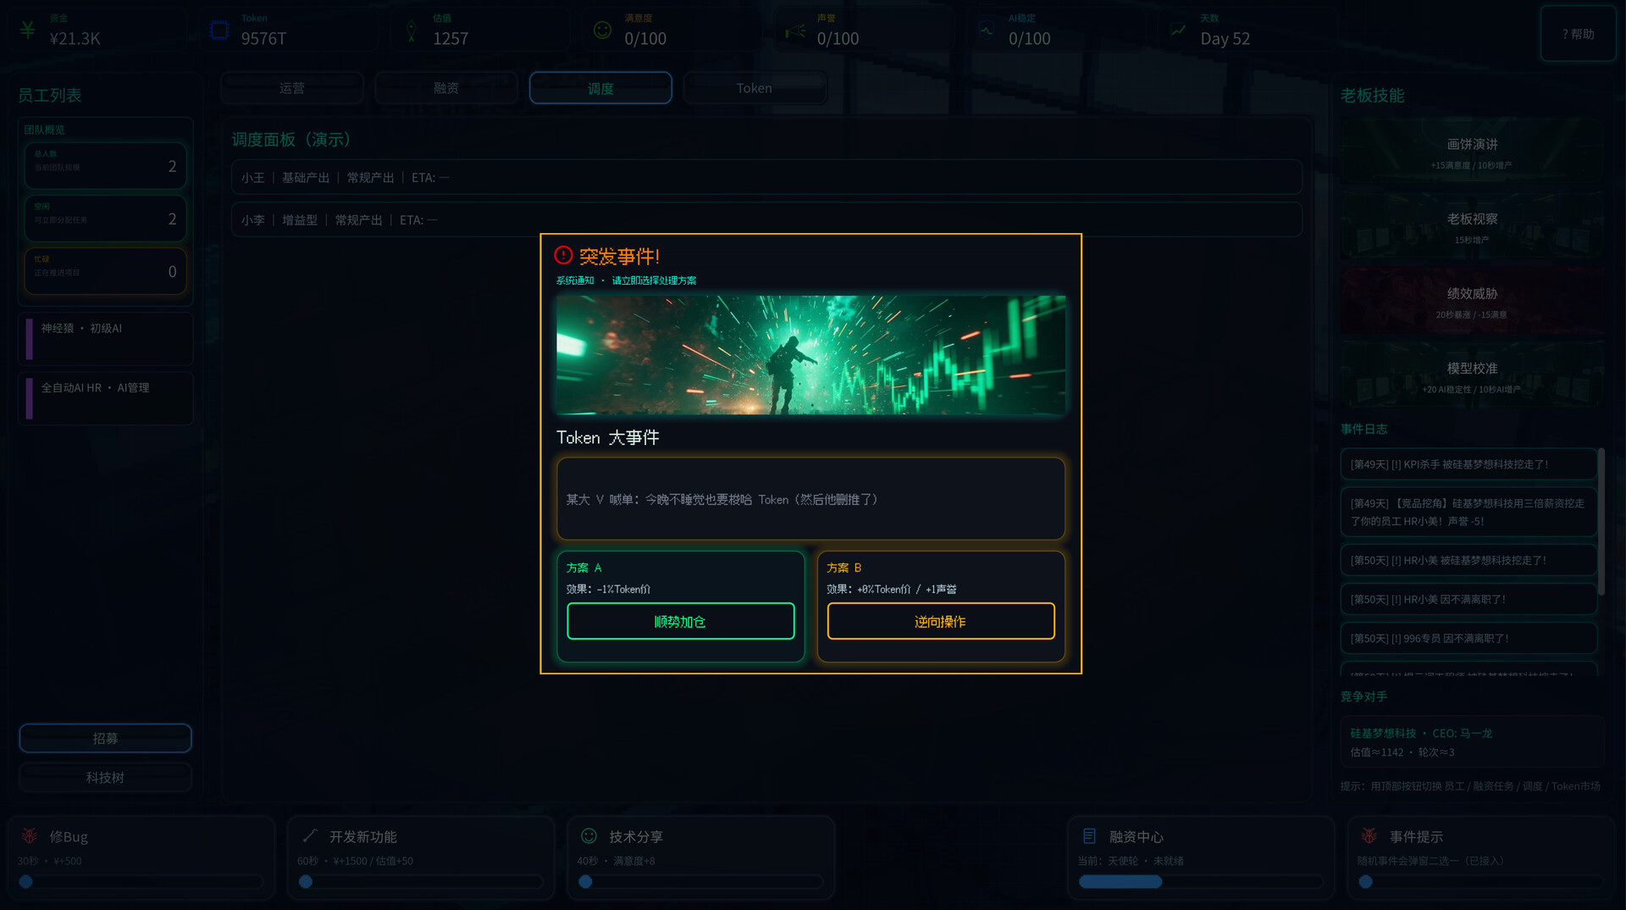
Task: Click the 技术分享 progress bar
Action: tap(700, 881)
